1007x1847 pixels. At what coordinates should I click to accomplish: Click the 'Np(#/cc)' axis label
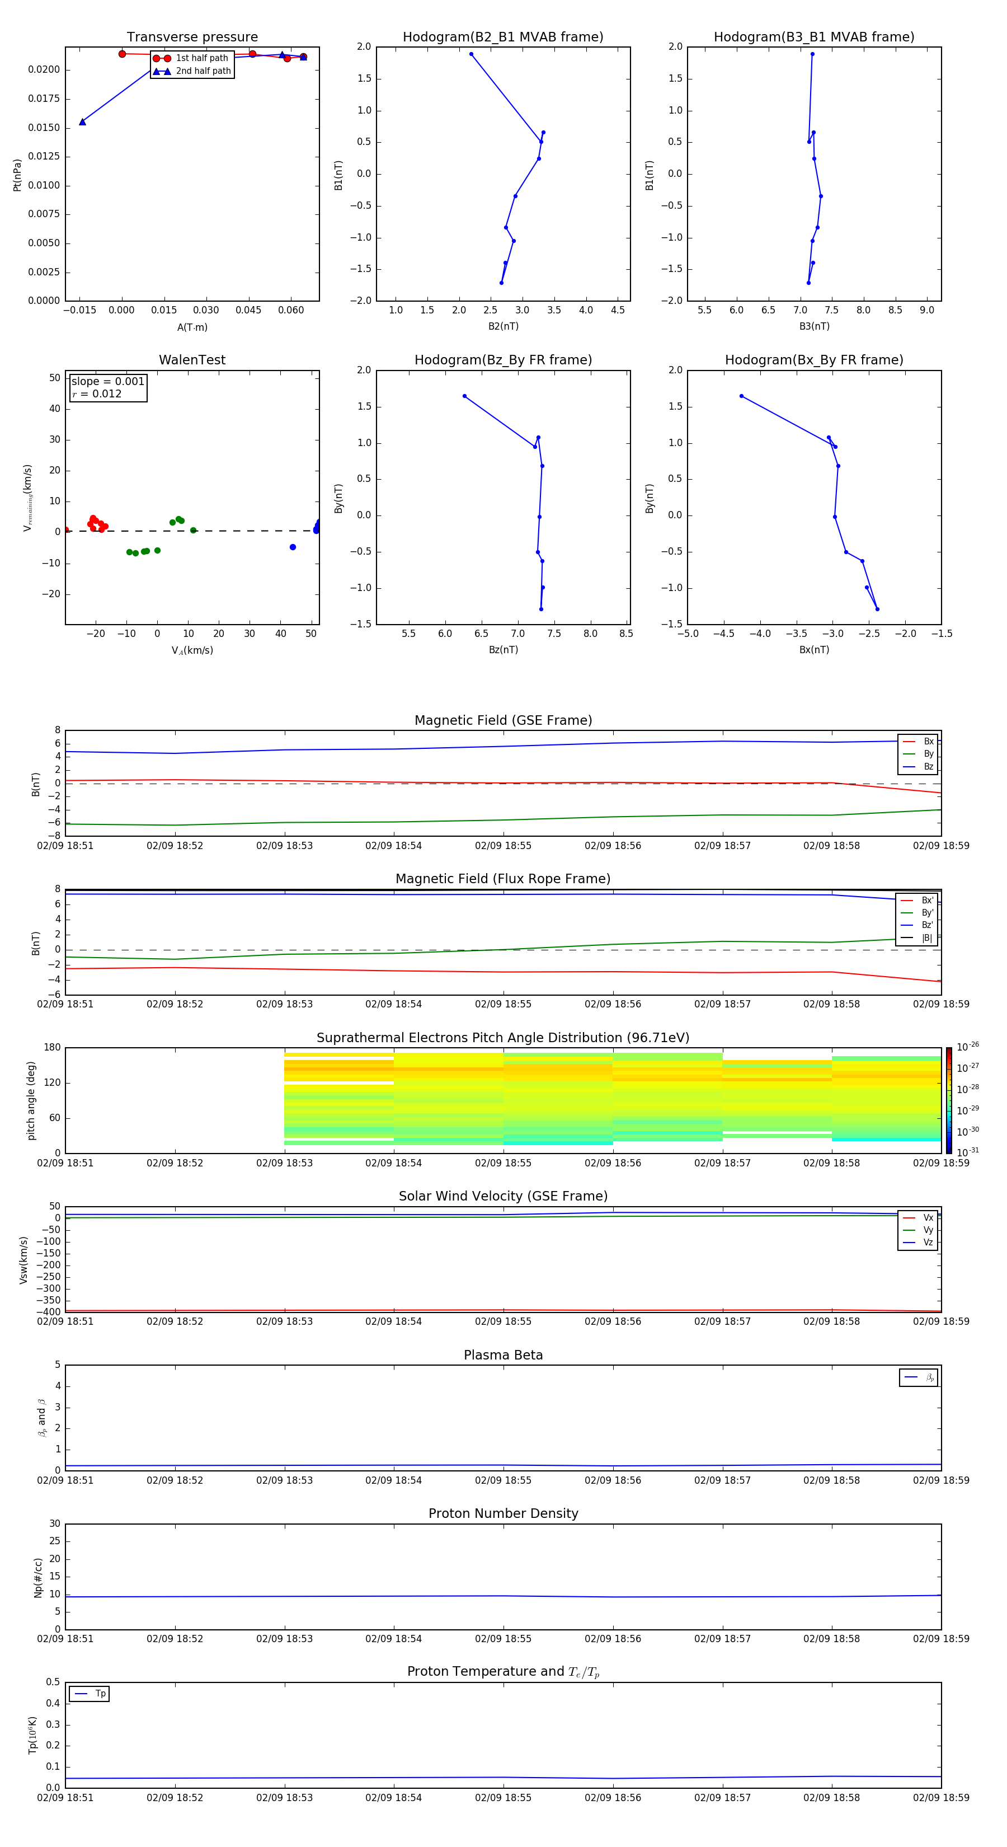tap(38, 1577)
